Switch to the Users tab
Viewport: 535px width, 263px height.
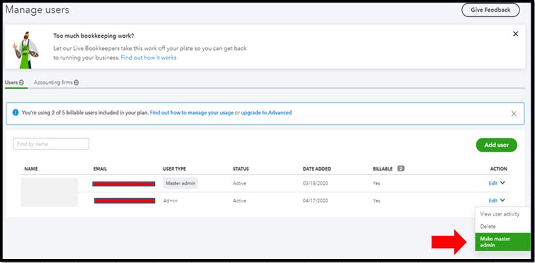pyautogui.click(x=14, y=83)
